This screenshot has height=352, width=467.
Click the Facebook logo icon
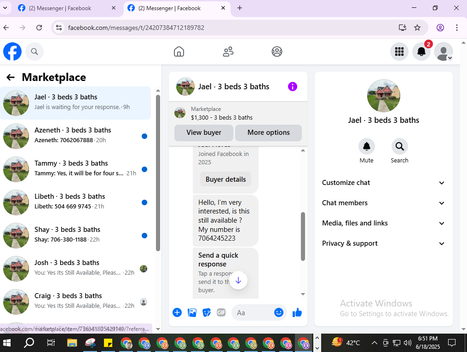click(12, 52)
